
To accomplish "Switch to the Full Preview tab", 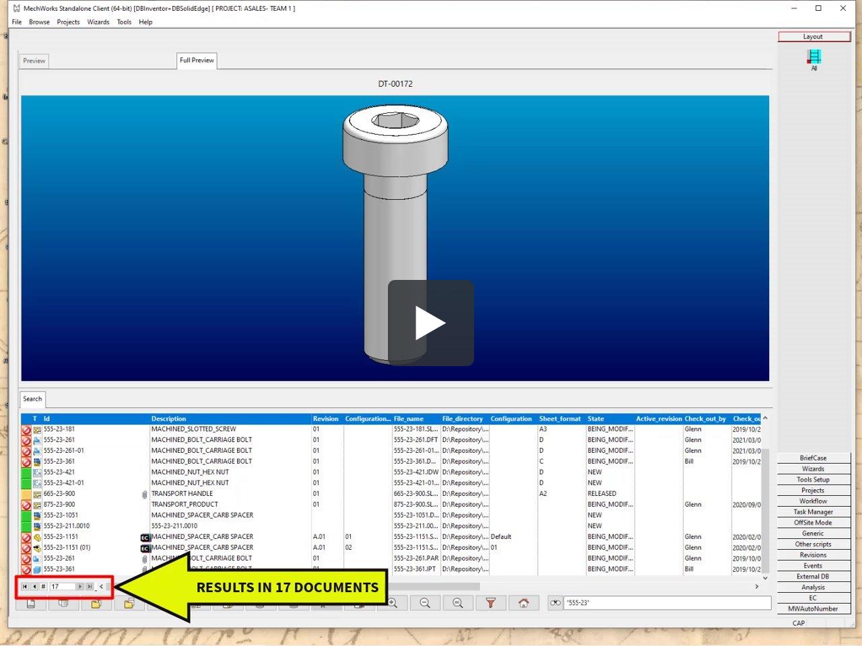I will click(x=196, y=60).
